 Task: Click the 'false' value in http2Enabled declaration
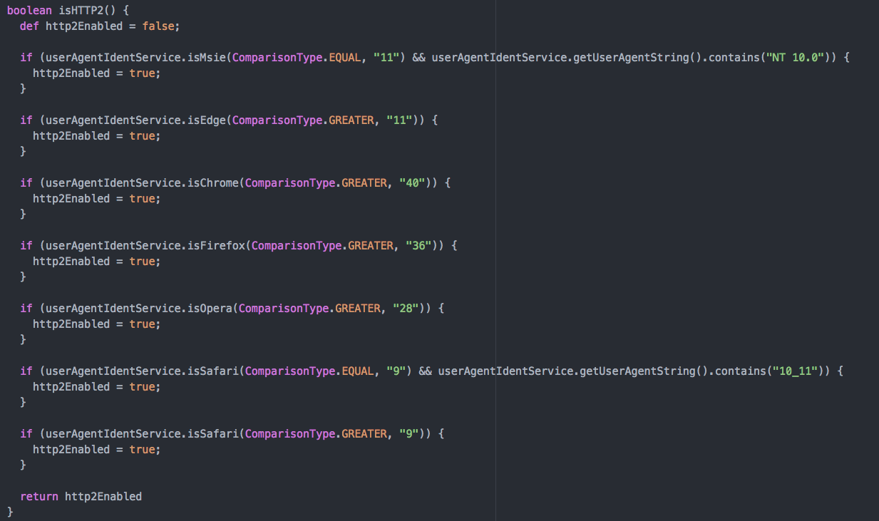pyautogui.click(x=158, y=26)
